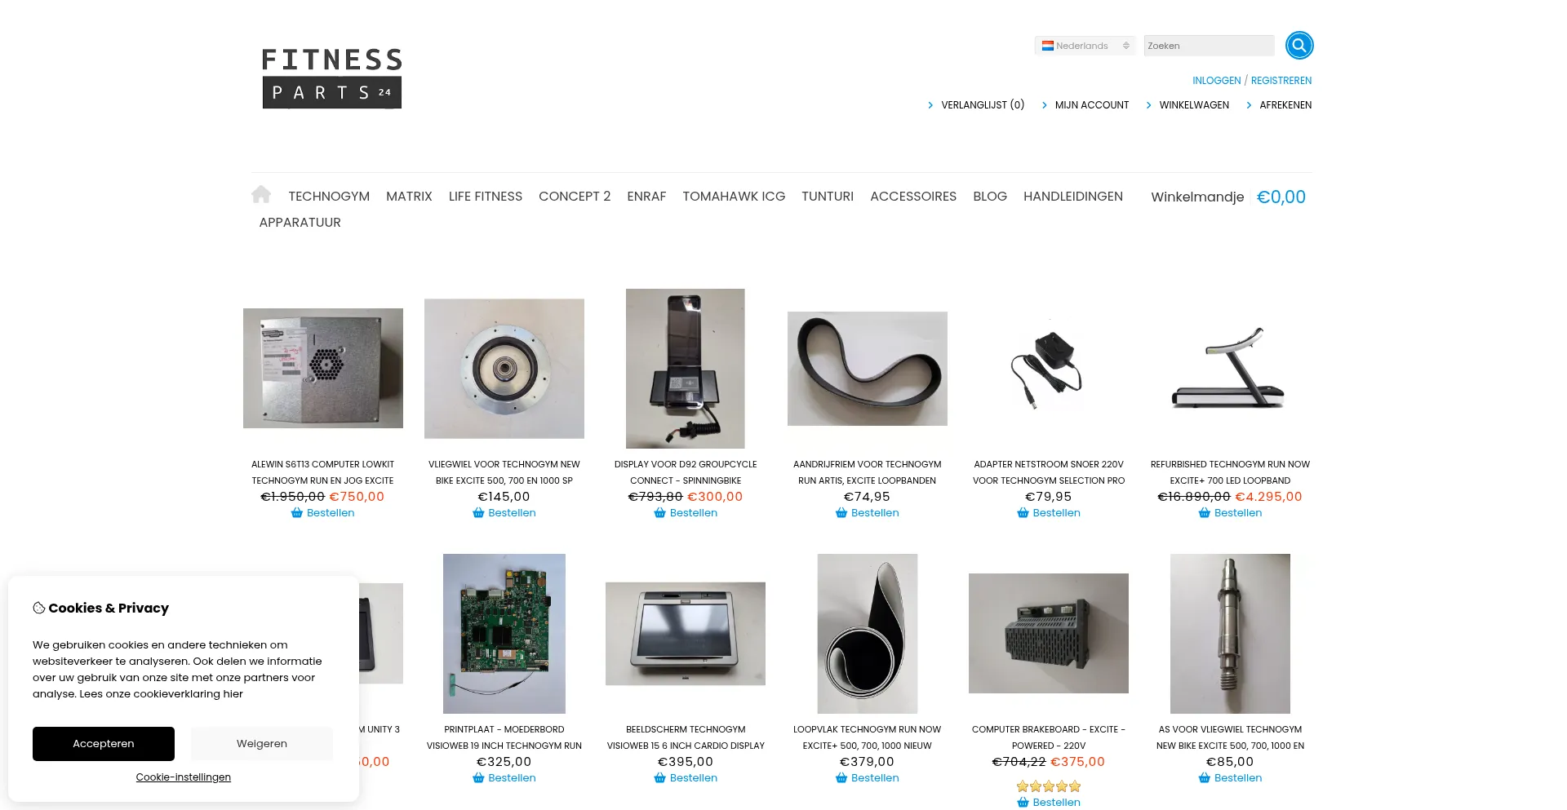The height and width of the screenshot is (810, 1567).
Task: Open the Cookie-instellingen link
Action: tap(184, 777)
